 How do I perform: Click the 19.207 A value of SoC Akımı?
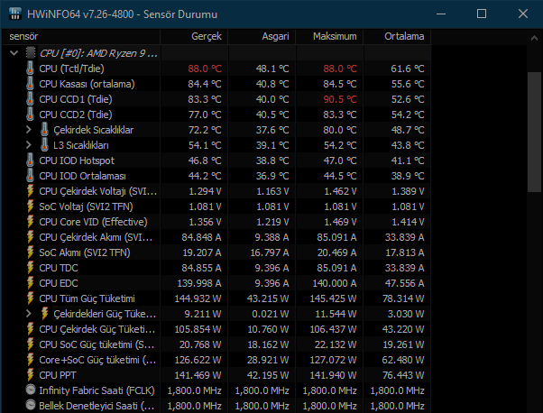point(202,252)
